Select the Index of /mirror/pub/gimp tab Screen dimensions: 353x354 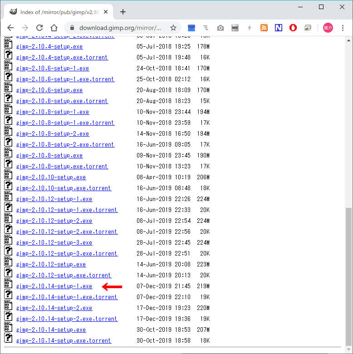tap(59, 12)
